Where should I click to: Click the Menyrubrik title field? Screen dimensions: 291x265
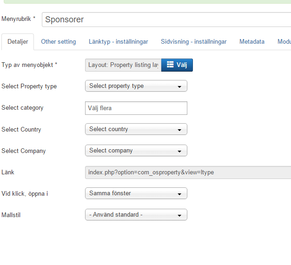point(166,20)
